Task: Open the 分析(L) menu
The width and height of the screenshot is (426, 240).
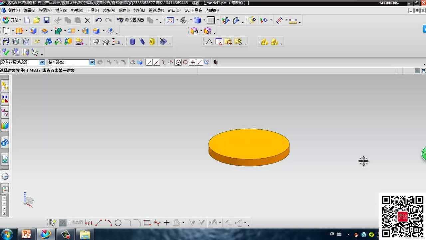Action: [139, 10]
